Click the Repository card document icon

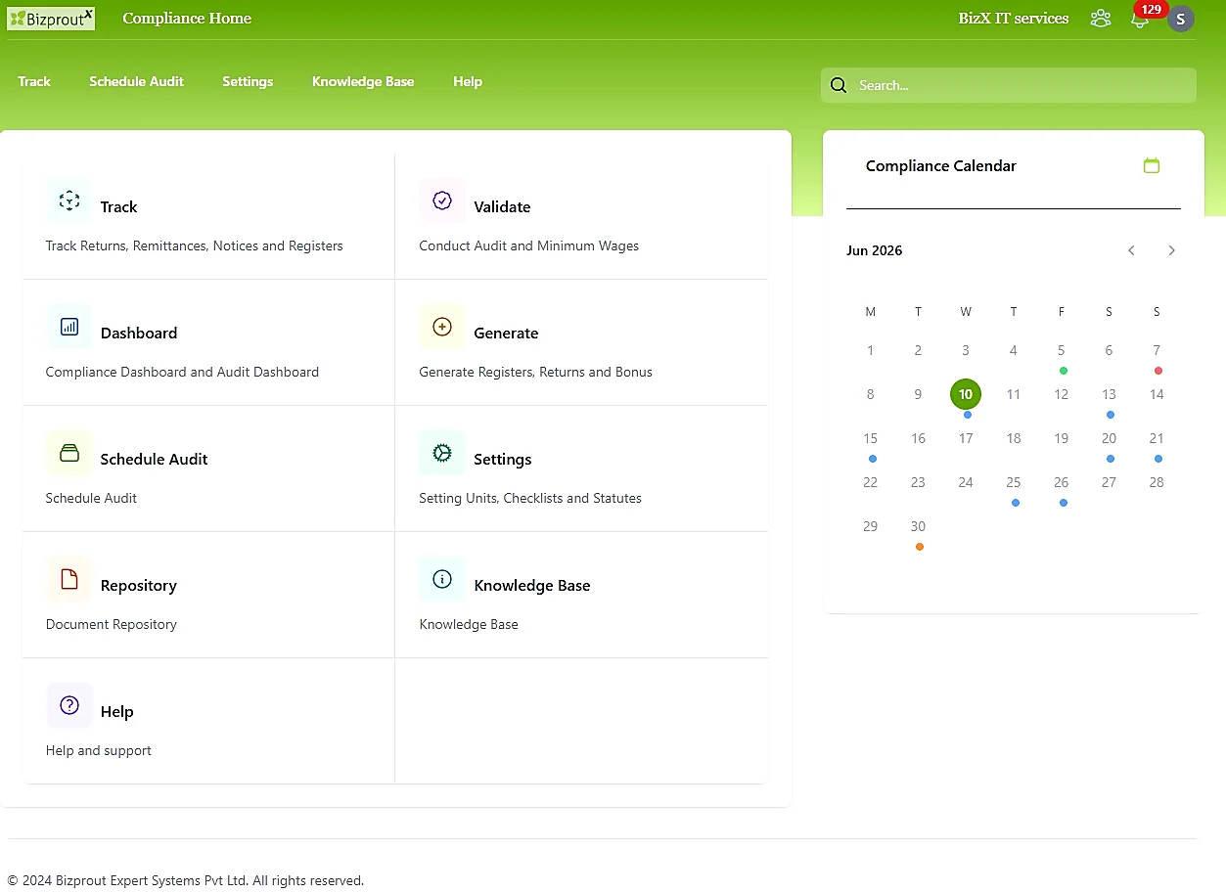click(x=68, y=579)
